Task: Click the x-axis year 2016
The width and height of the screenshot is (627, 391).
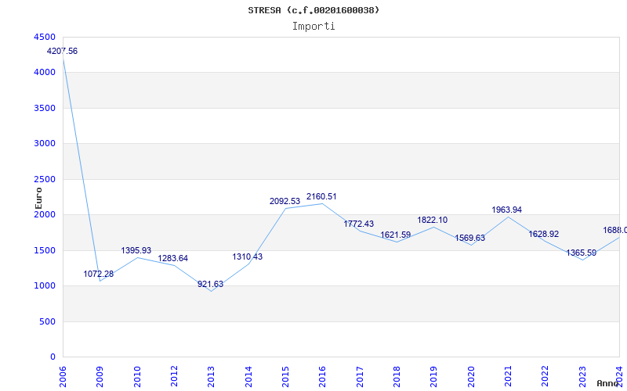Action: (x=323, y=376)
